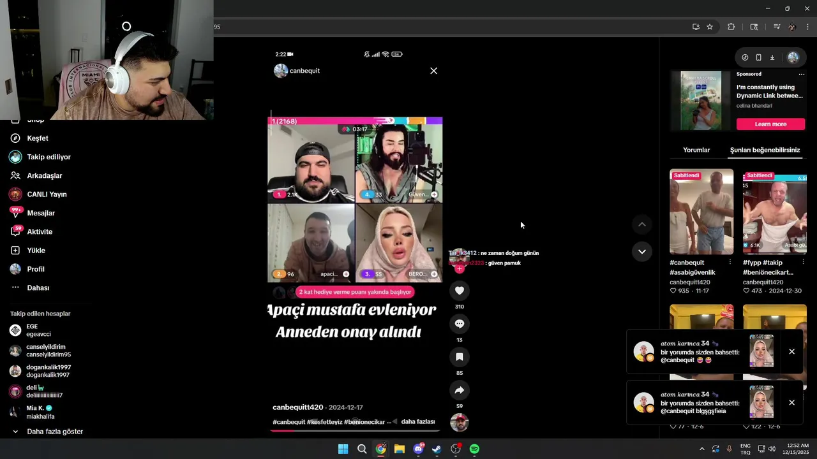Open the sponsored ad thumbnail image

coord(701,101)
